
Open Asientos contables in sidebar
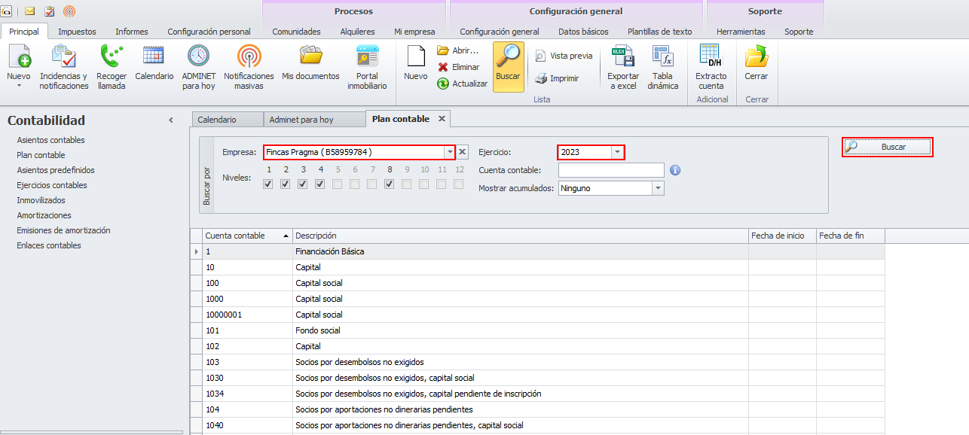point(51,140)
